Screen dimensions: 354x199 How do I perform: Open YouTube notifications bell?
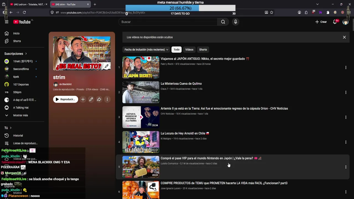pos(335,22)
